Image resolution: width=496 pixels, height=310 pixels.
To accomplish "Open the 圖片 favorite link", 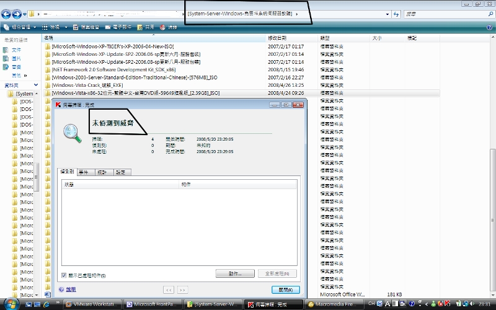I will (16, 58).
